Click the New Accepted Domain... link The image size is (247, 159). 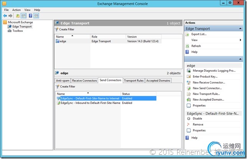tap(208, 100)
